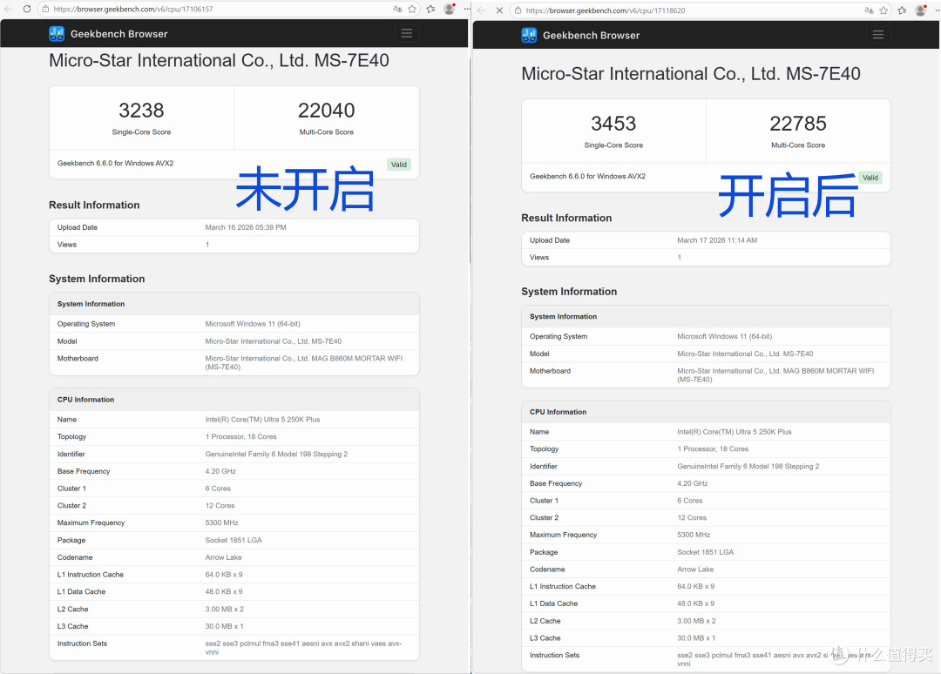Click the lock site-info icon in the right address bar

[x=518, y=10]
